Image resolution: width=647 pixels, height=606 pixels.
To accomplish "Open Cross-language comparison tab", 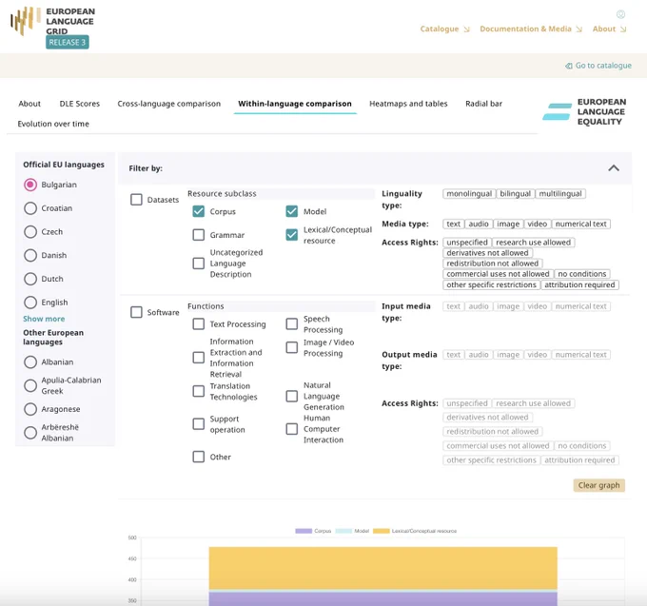I will (168, 104).
